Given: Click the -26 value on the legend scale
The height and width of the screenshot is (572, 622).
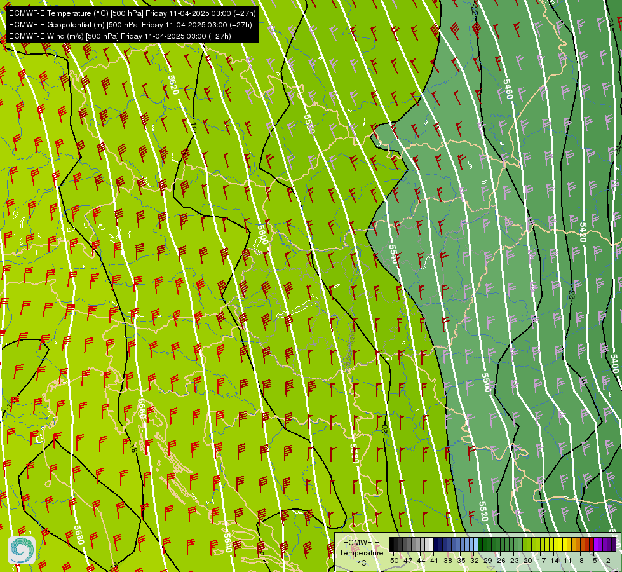Looking at the screenshot, I should (x=501, y=561).
